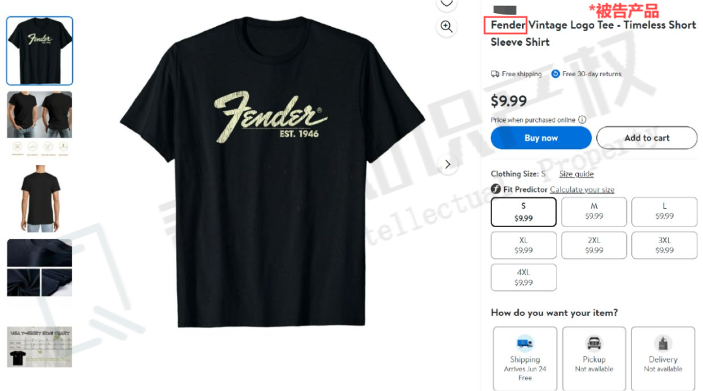703x391 pixels.
Task: Select the Pickup car option
Action: click(594, 358)
